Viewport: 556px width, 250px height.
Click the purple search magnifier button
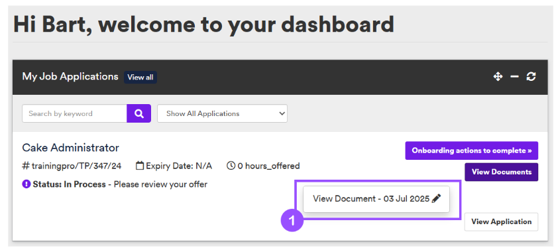pos(139,113)
